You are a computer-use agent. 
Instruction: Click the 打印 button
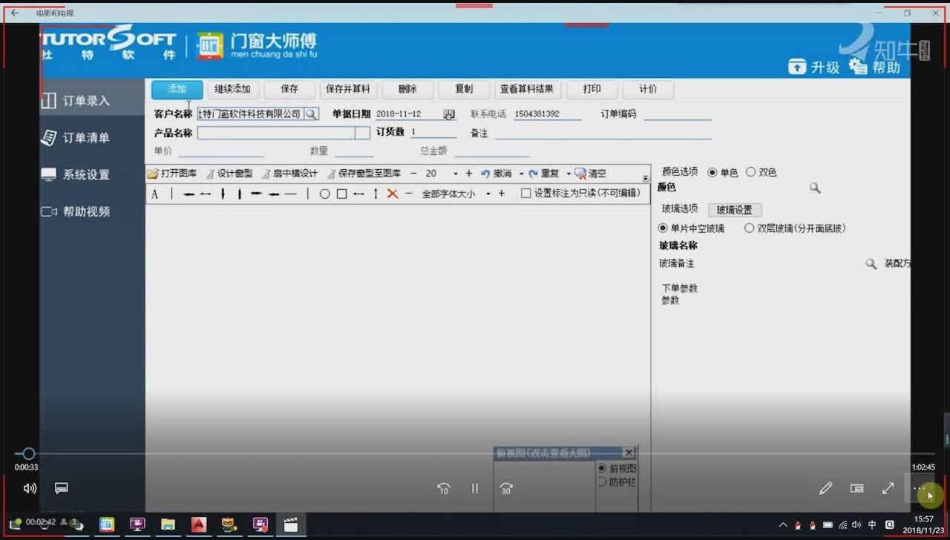592,89
